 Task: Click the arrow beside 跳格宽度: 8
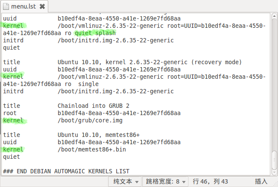click(x=184, y=182)
